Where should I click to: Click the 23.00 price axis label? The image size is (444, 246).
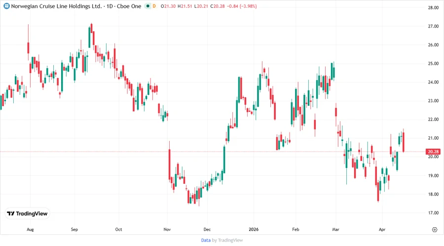433,101
